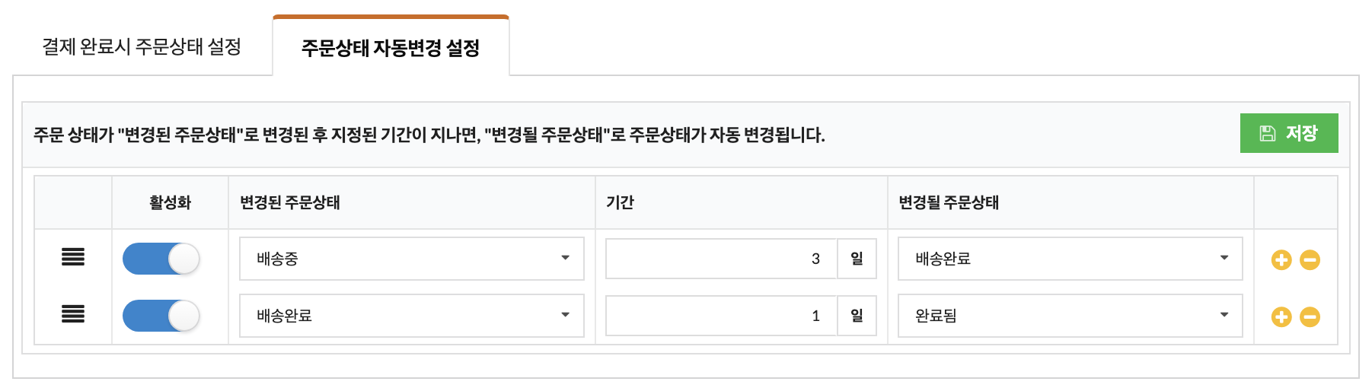
Task: Save settings with the green 저장 button
Action: point(1289,133)
